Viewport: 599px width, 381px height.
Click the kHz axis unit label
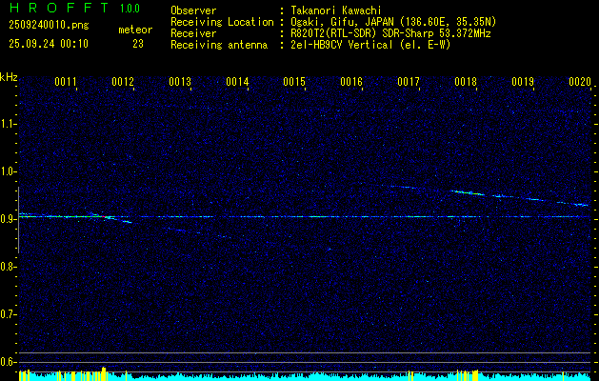pyautogui.click(x=9, y=77)
